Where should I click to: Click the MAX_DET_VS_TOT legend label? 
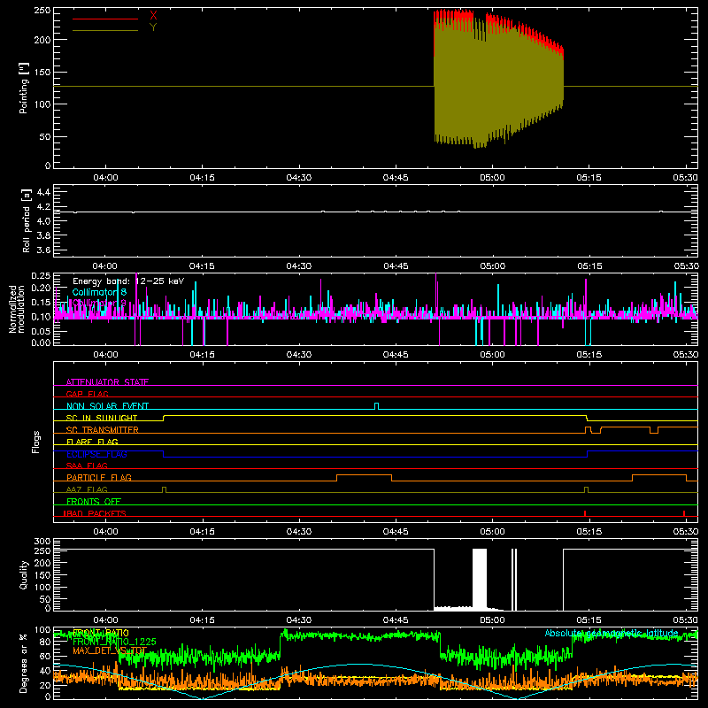(110, 650)
